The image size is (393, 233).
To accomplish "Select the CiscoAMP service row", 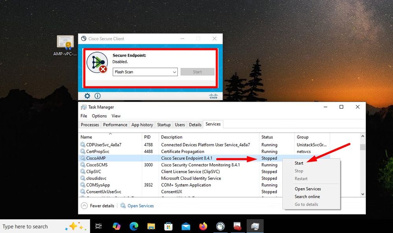I will point(181,158).
